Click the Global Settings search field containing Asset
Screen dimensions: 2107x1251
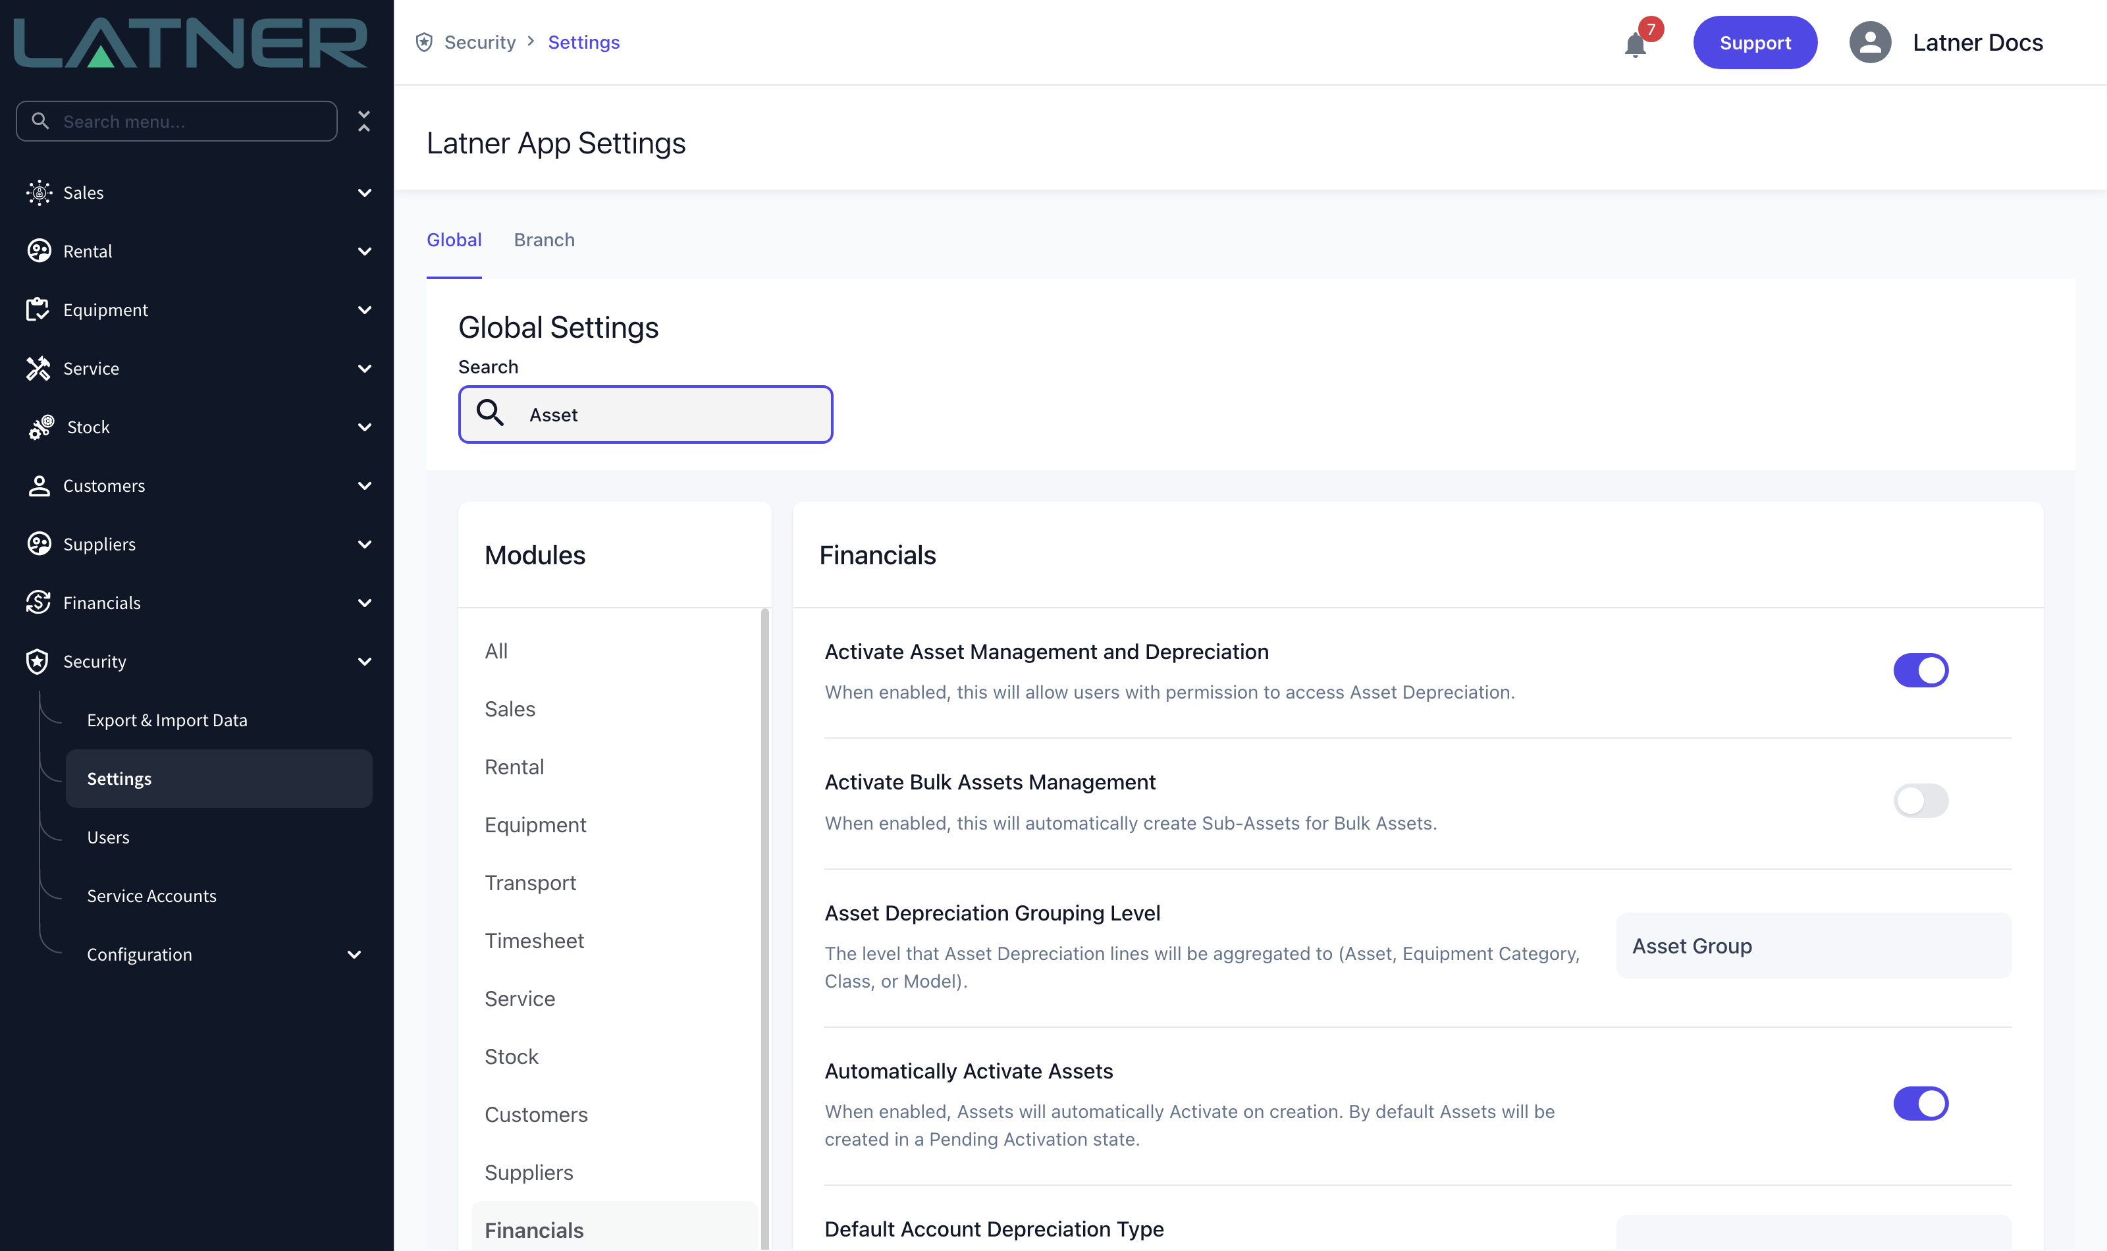pos(645,414)
